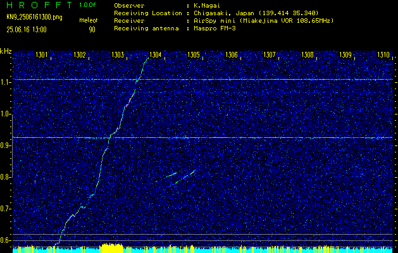Image resolution: width=398 pixels, height=253 pixels.
Task: Select the Maspro FM-3 antenna text
Action: point(215,28)
